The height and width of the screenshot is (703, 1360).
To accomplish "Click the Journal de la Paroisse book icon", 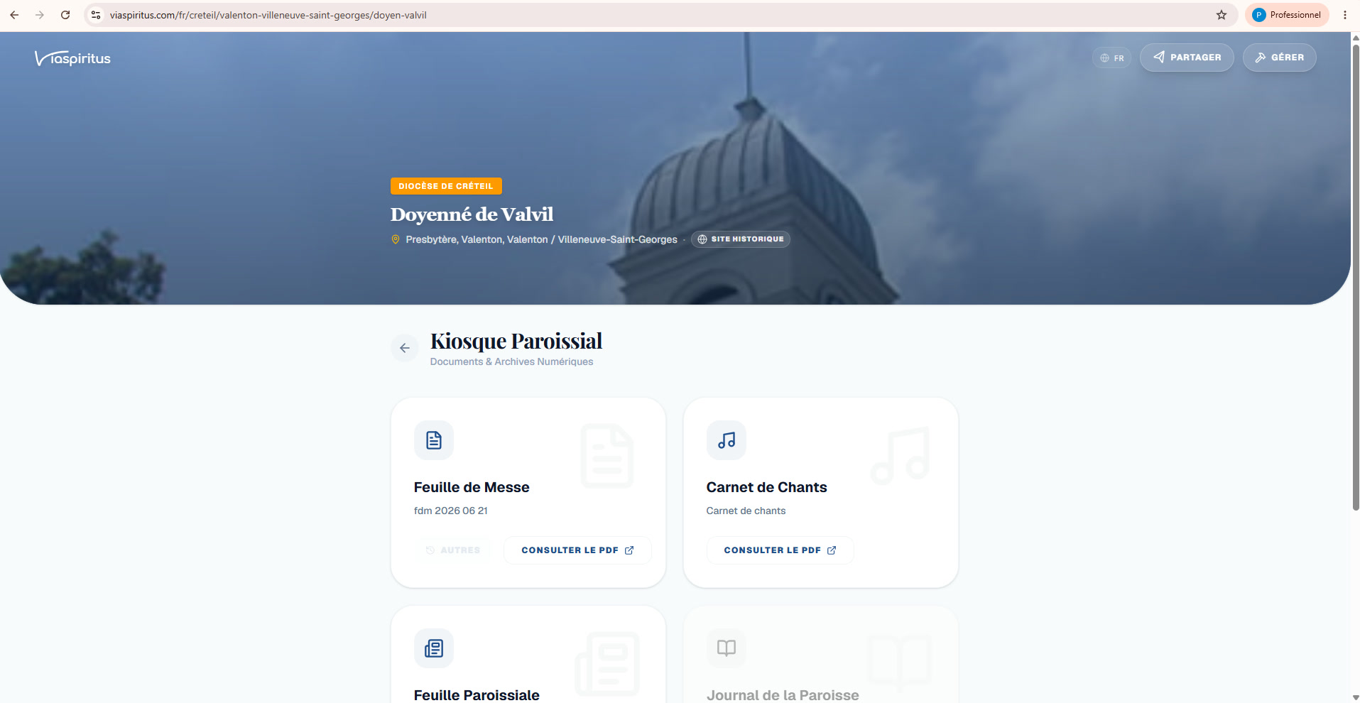I will [x=727, y=648].
